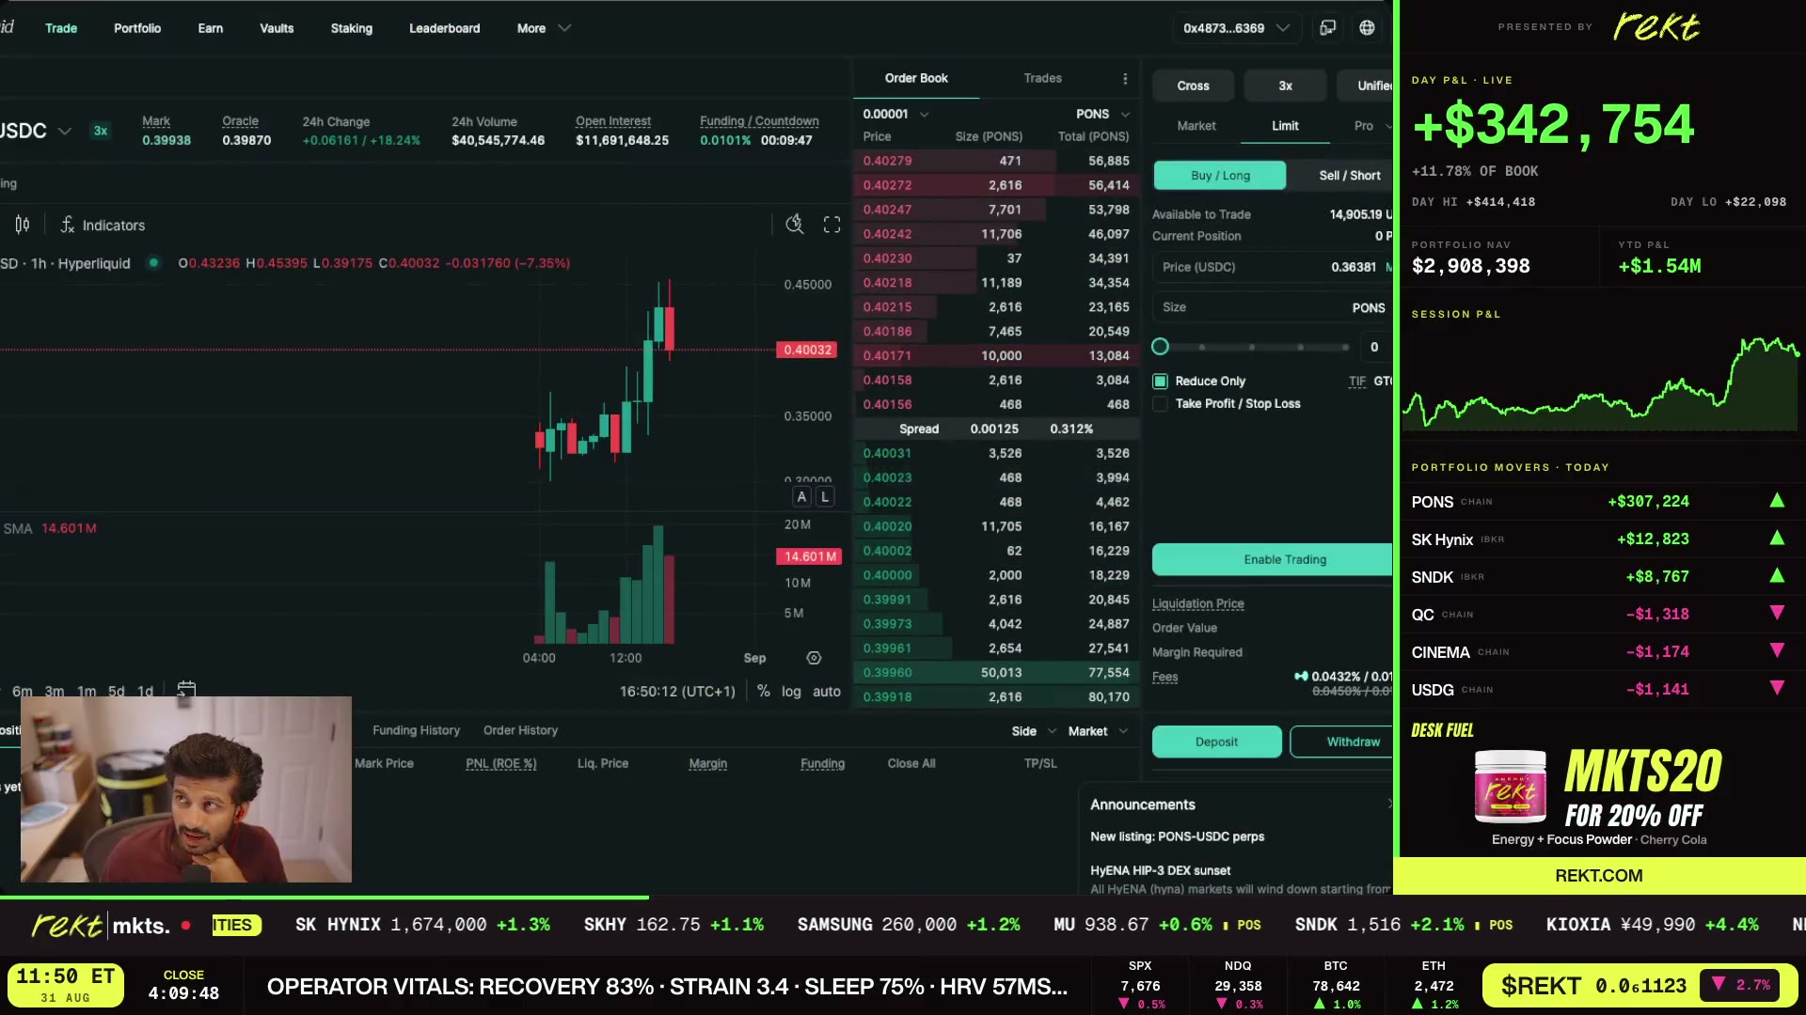Open the PONS size unit dropdown
The width and height of the screenshot is (1806, 1015).
[1102, 114]
